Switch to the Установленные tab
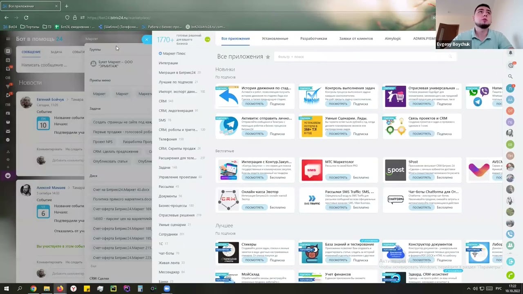 coord(275,38)
